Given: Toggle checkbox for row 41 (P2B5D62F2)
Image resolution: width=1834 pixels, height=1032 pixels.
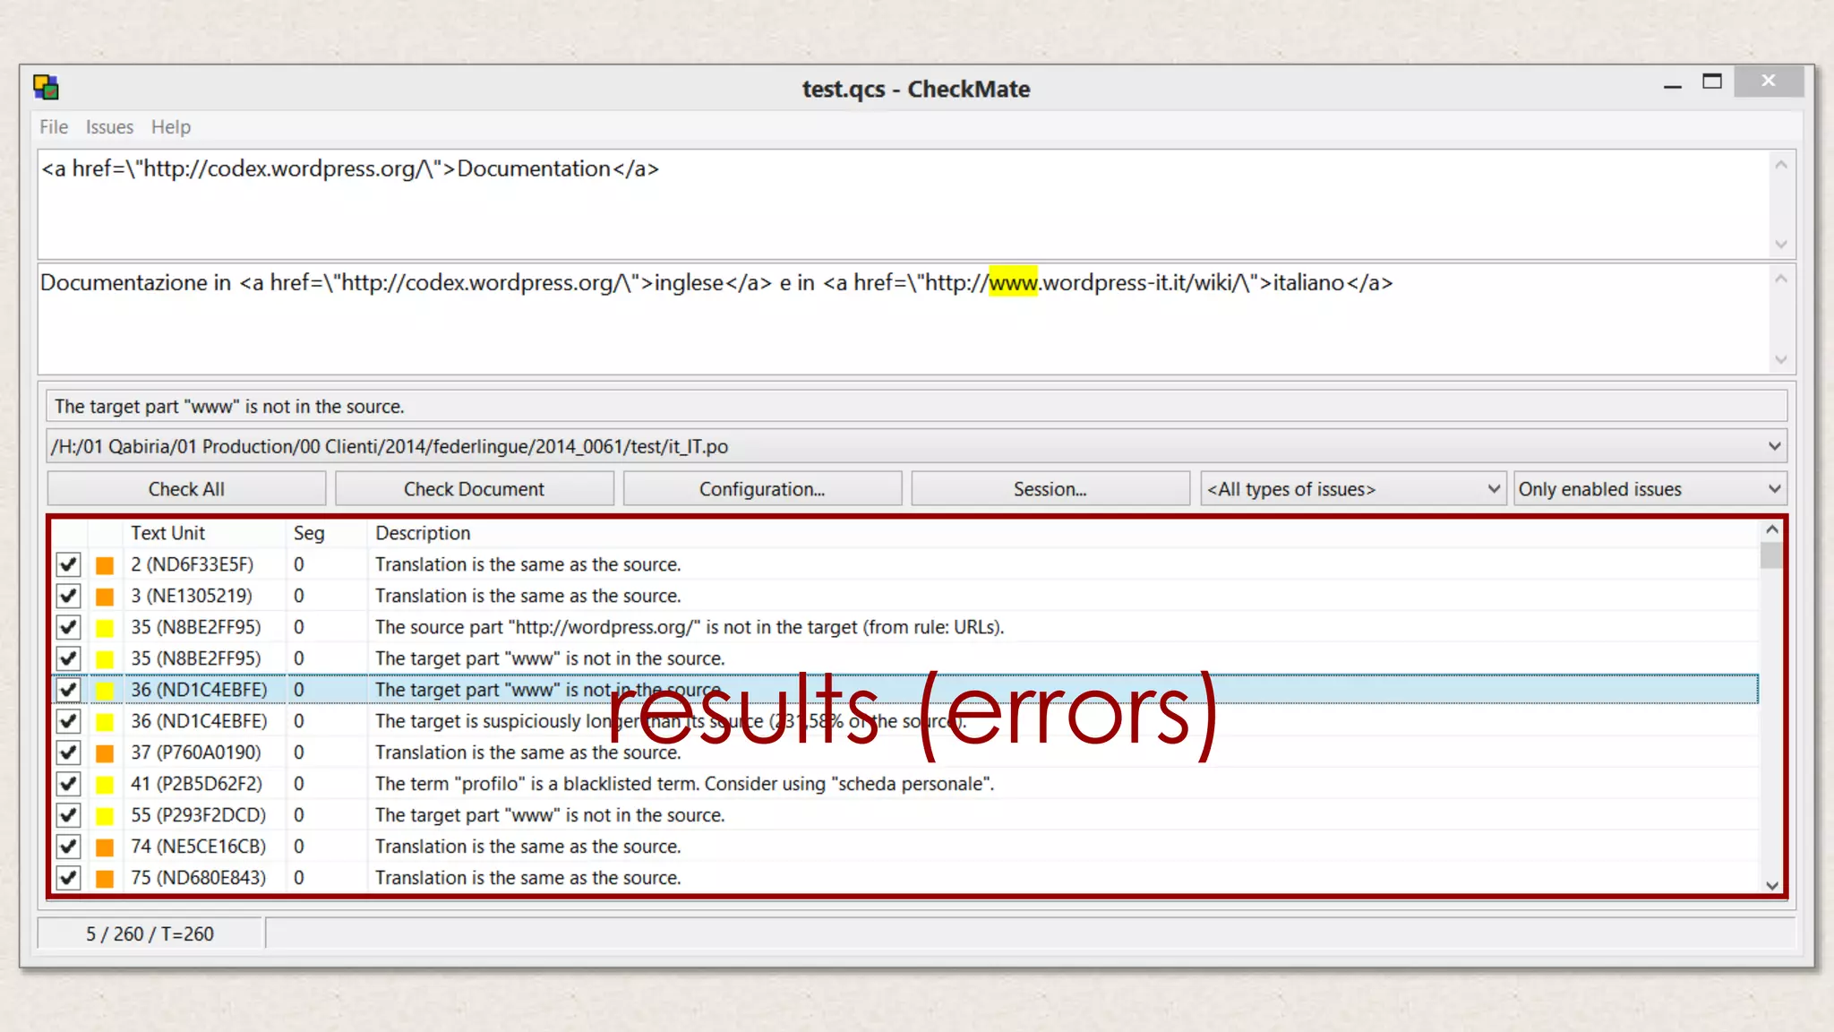Looking at the screenshot, I should 68,784.
